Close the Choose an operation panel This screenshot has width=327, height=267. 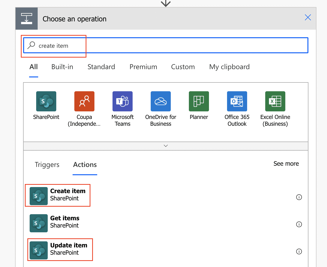click(308, 17)
